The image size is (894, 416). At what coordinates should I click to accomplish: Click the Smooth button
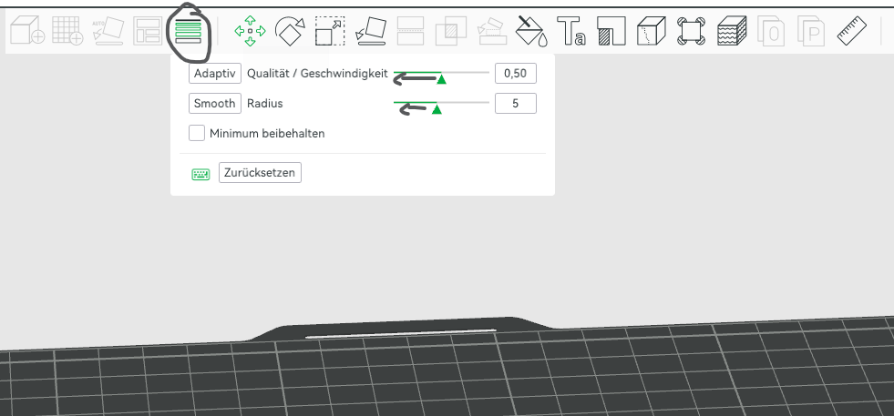click(x=215, y=103)
